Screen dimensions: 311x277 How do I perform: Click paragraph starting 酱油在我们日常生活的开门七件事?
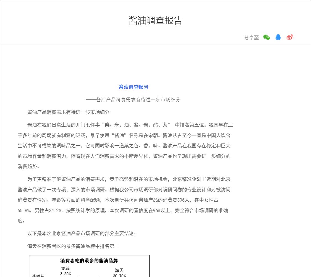point(125,146)
